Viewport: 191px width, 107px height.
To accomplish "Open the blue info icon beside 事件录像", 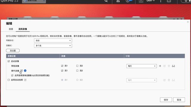I will 25,71.
